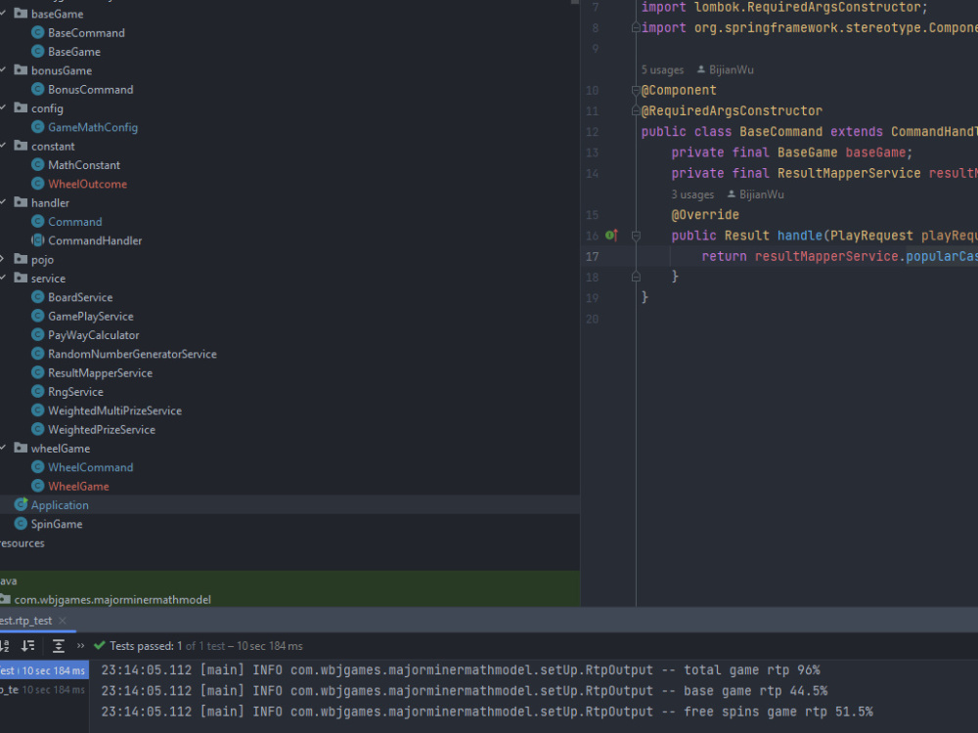Click the PayWayCalculator class icon
This screenshot has width=978, height=733.
click(x=38, y=334)
